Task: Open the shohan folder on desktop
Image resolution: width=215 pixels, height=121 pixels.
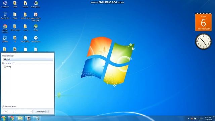Action: click(25, 4)
